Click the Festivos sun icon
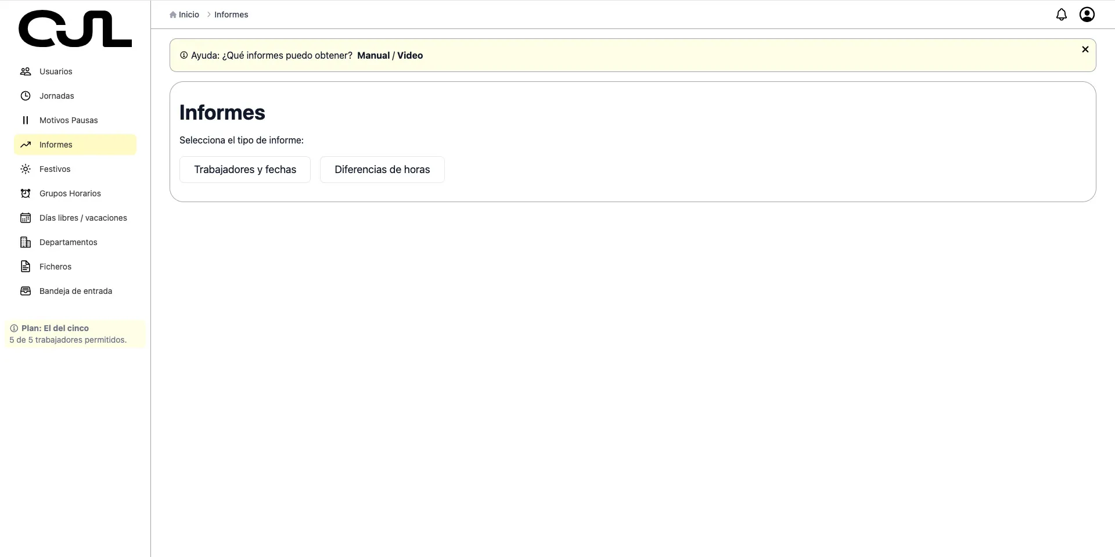Screen dimensions: 1115x557 coord(26,169)
